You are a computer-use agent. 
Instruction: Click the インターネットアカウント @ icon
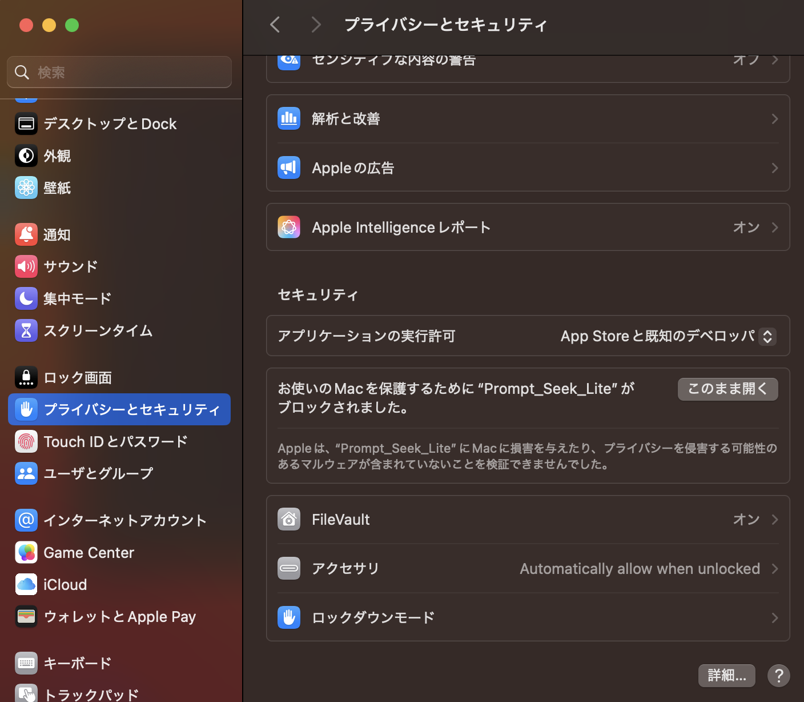(x=26, y=520)
